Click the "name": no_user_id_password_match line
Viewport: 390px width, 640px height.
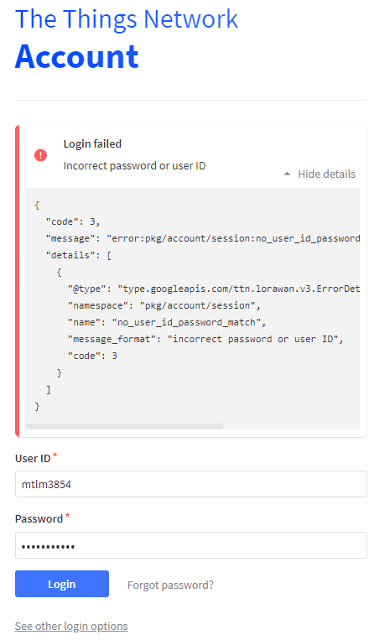167,322
